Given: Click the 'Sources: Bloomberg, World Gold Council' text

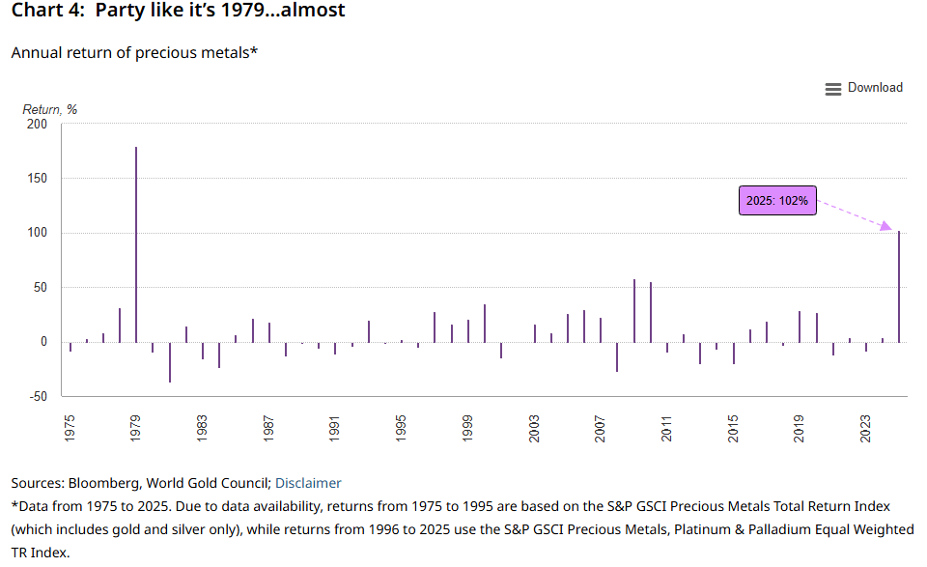Looking at the screenshot, I should [141, 483].
